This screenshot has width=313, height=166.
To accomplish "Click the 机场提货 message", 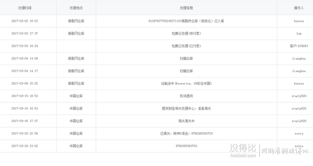I will tap(186, 96).
